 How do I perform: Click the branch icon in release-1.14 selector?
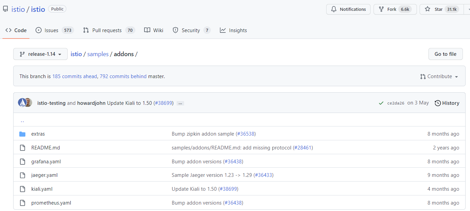pos(22,54)
